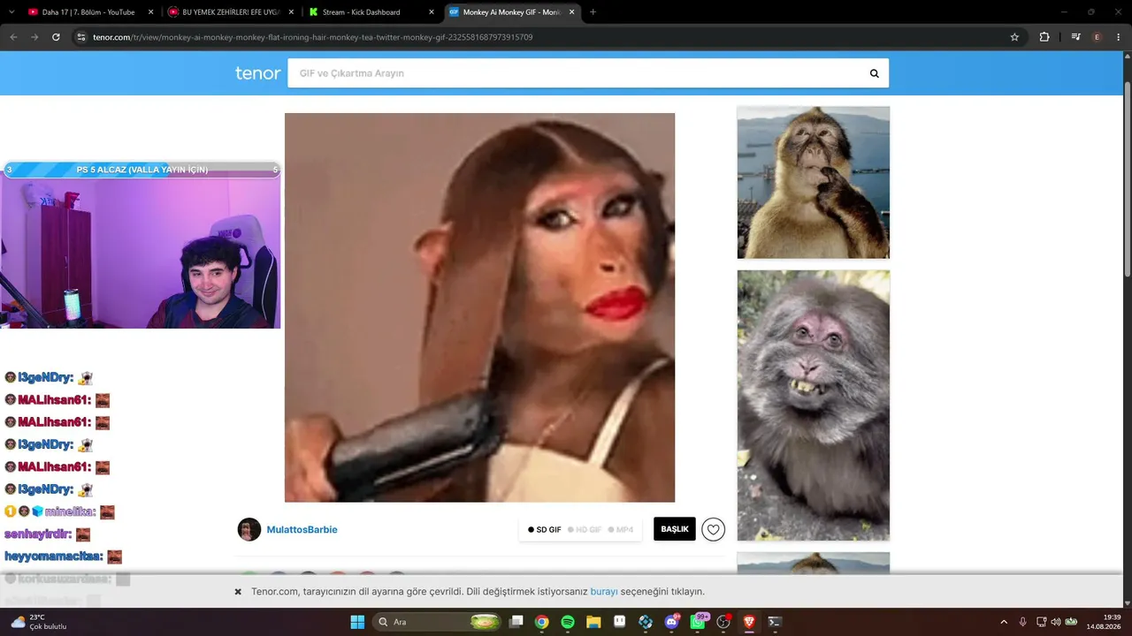Viewport: 1132px width, 636px height.
Task: Click the main monkey hair-ironing GIF
Action: click(x=479, y=307)
